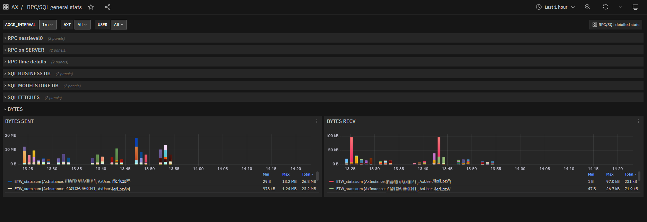The height and width of the screenshot is (222, 647).
Task: Open the dashboards grid icon beside AX
Action: click(x=6, y=7)
